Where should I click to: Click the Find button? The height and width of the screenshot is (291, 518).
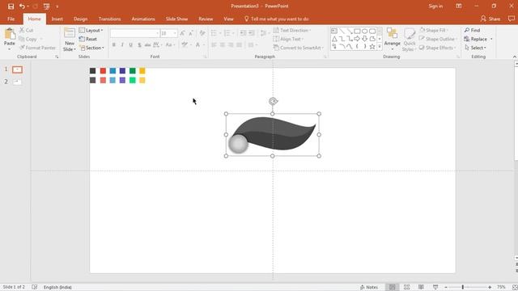[472, 31]
